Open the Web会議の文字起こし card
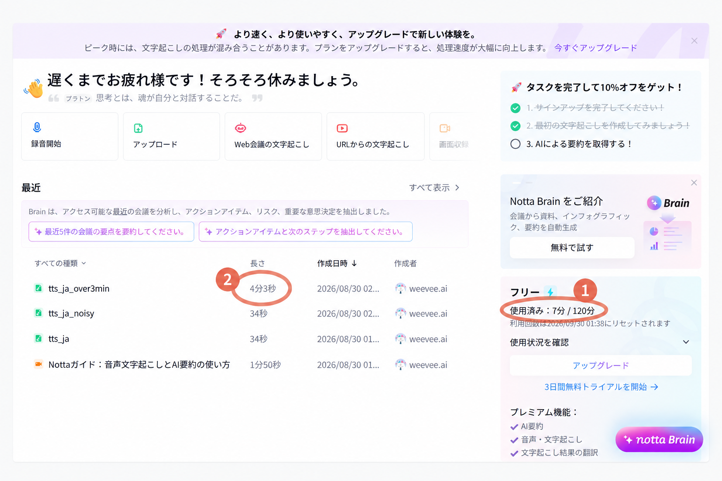The height and width of the screenshot is (481, 722). (273, 136)
